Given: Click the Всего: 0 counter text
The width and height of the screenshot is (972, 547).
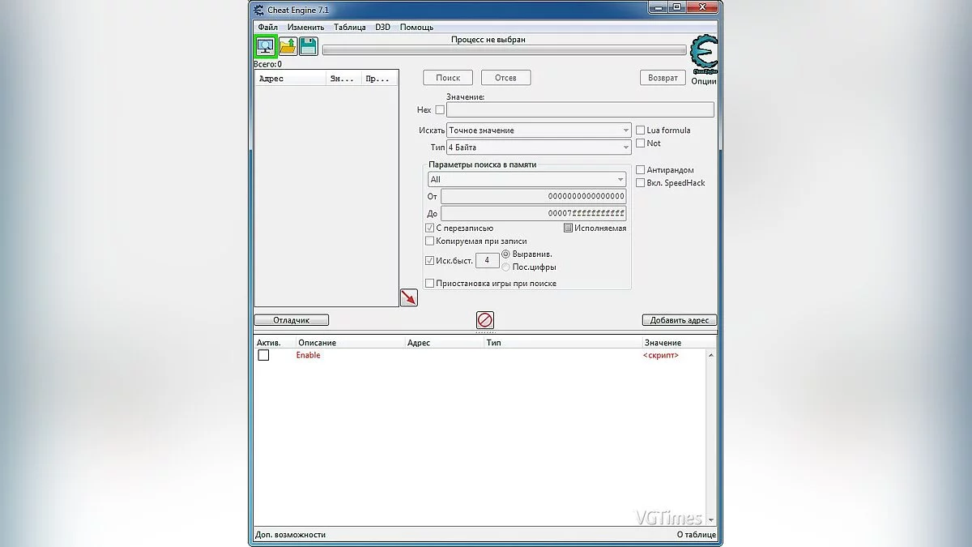Looking at the screenshot, I should pyautogui.click(x=268, y=64).
